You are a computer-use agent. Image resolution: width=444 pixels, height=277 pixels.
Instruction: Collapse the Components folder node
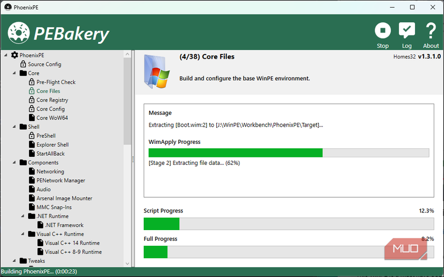15,162
